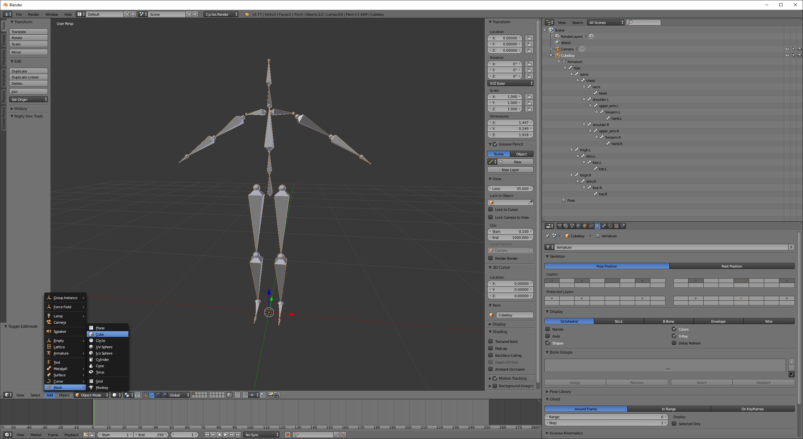The height and width of the screenshot is (439, 803).
Task: Open the Bone properties tab icon
Action: click(604, 226)
